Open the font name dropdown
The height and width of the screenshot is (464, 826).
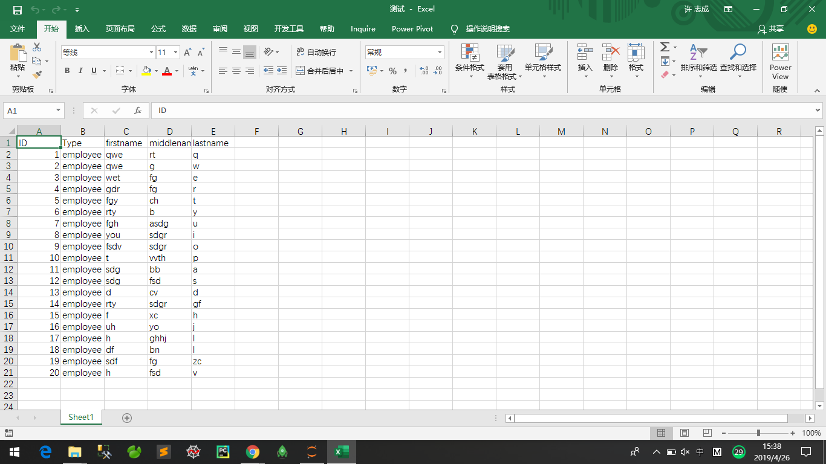[x=151, y=53]
